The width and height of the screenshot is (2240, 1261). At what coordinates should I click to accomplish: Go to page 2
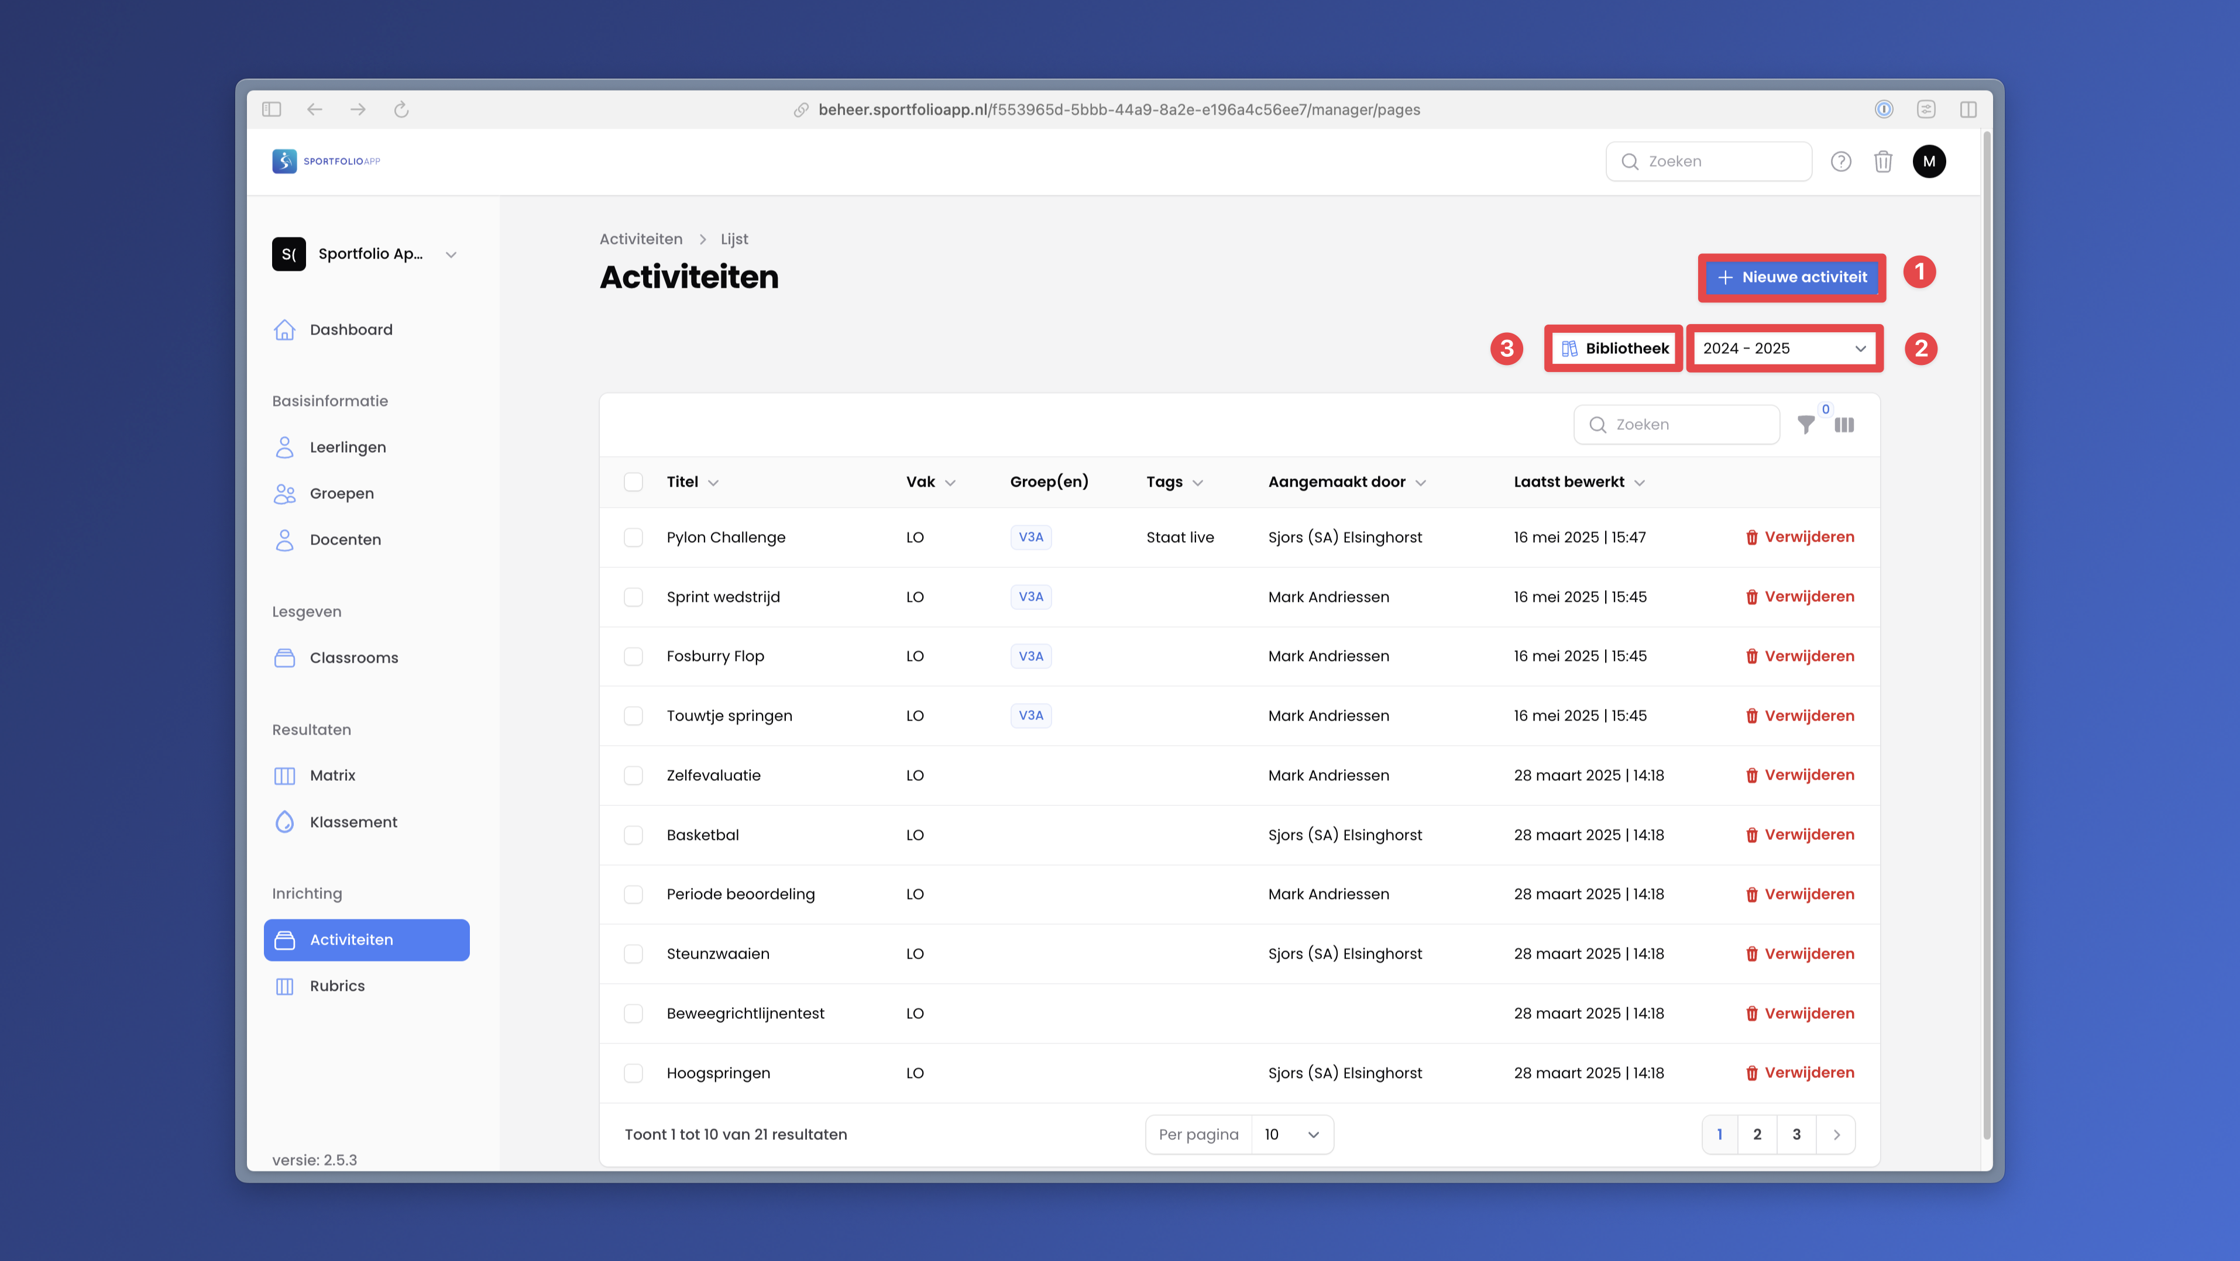tap(1757, 1135)
